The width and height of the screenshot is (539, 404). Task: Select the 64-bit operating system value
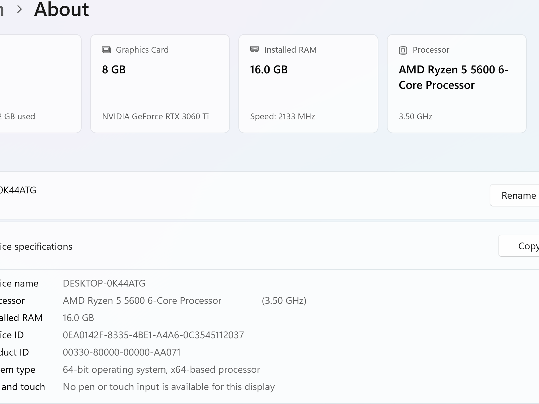[x=161, y=370]
